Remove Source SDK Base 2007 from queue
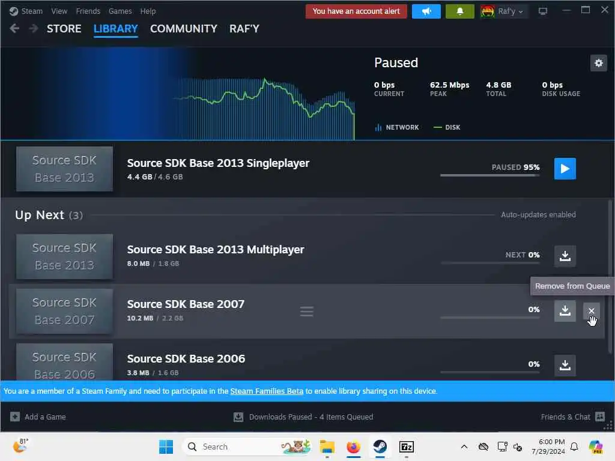This screenshot has height=461, width=615. click(591, 312)
